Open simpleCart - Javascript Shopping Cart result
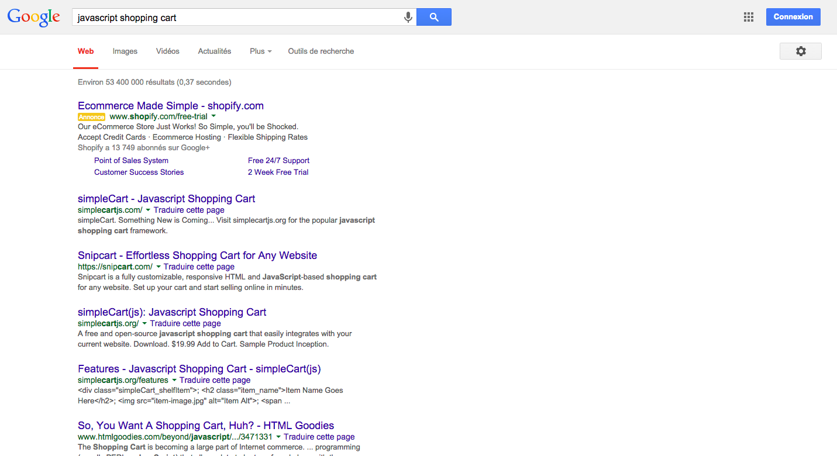837x456 pixels. [167, 199]
